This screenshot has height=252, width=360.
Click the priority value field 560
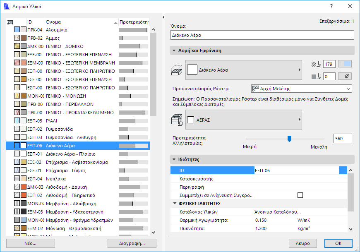point(343,139)
